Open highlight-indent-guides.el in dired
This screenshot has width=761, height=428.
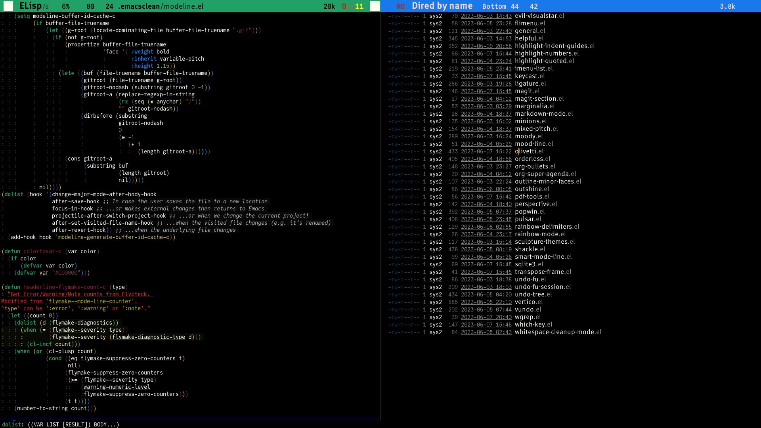tap(554, 46)
